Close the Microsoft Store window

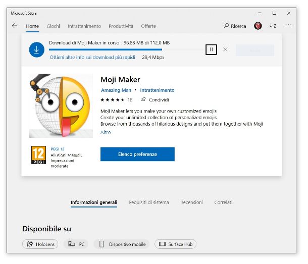click(x=289, y=13)
